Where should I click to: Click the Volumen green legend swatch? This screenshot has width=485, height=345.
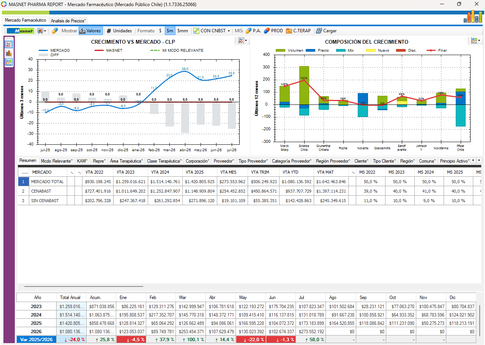(280, 50)
